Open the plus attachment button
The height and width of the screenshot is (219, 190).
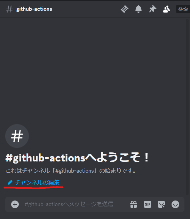pos(15,204)
